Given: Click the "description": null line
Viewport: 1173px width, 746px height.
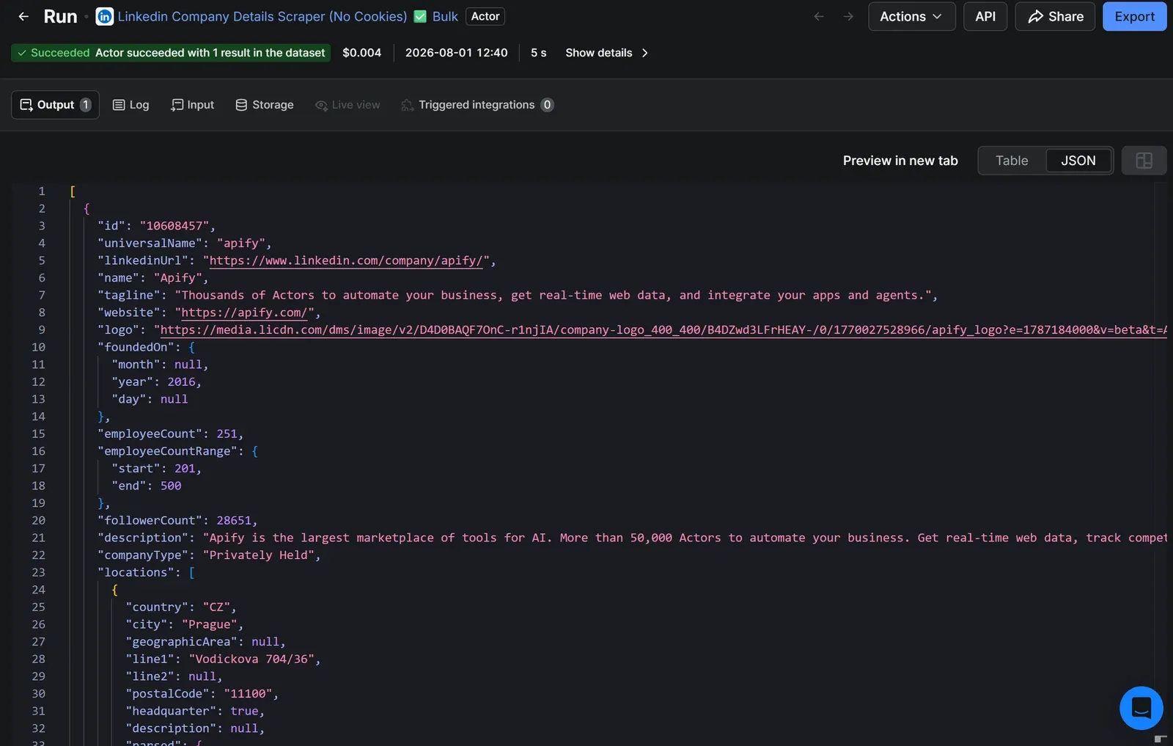Looking at the screenshot, I should [195, 728].
